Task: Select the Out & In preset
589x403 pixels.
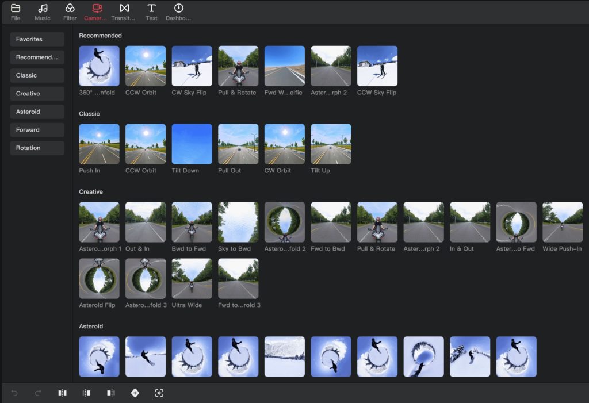Action: click(146, 222)
